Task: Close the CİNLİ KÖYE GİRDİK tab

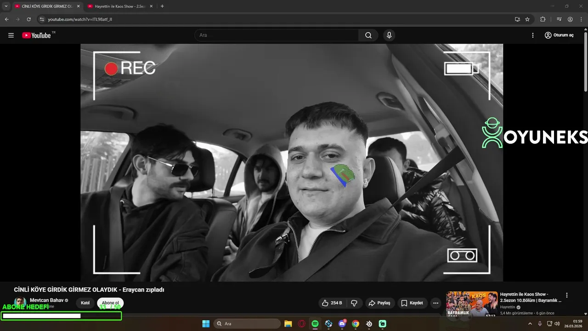Action: click(x=78, y=6)
